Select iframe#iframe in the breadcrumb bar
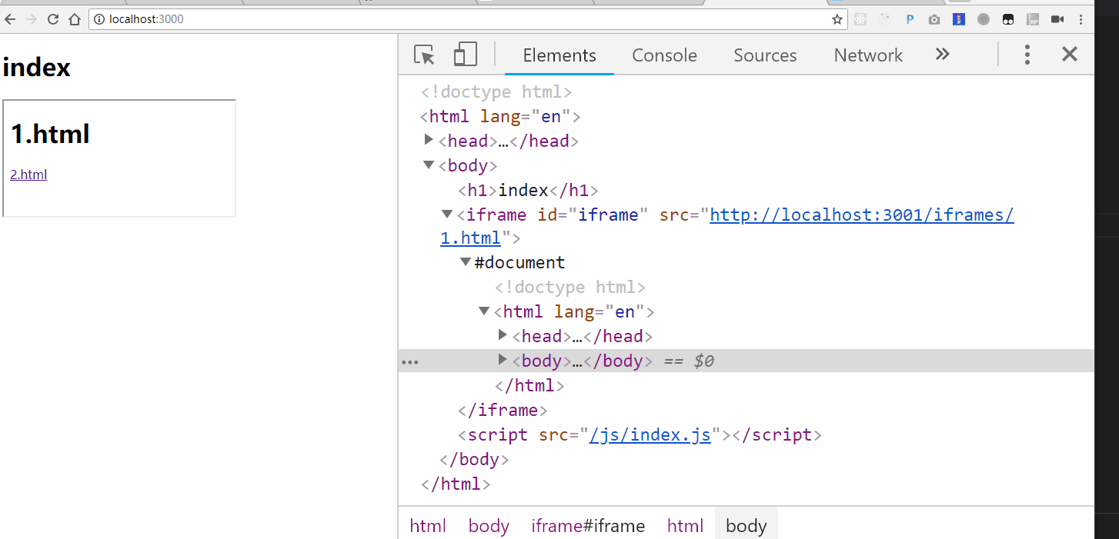1119x539 pixels. pos(588,525)
